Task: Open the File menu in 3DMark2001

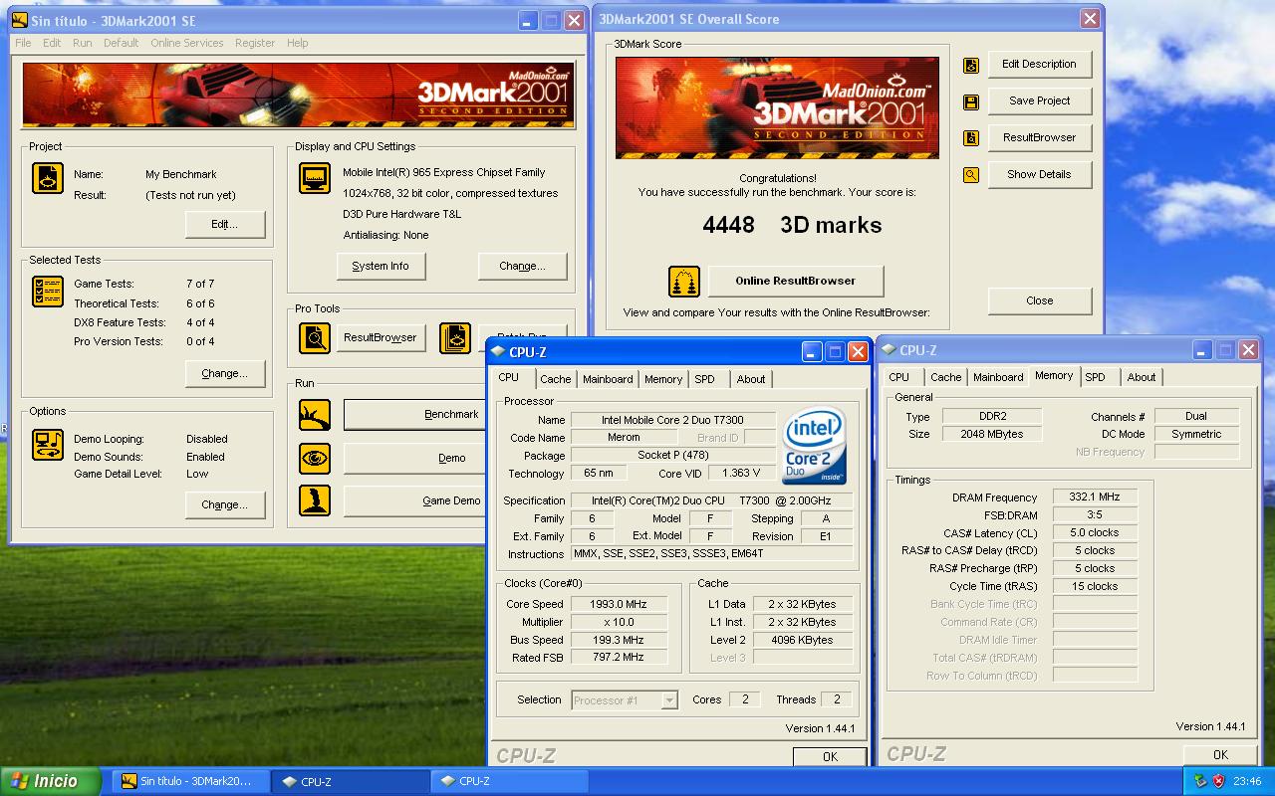Action: point(23,43)
